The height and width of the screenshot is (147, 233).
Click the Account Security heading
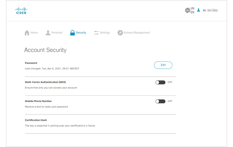45,50
